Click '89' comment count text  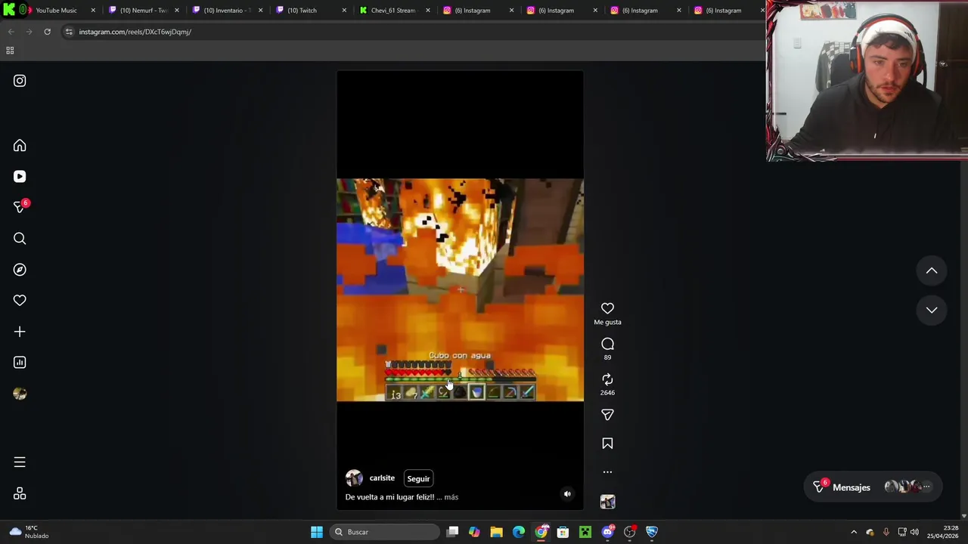[607, 357]
